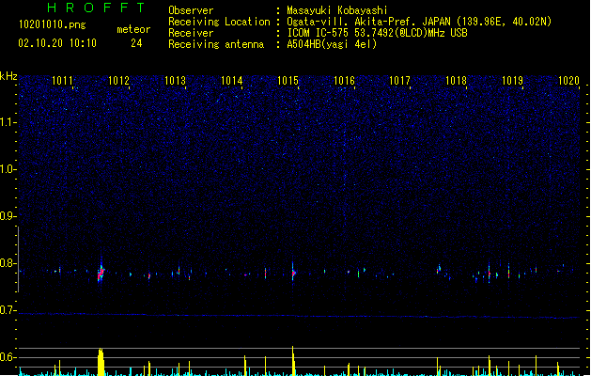Viewport: 591px width, 376px height.
Task: Select the file name 10201010.png
Action: pos(53,24)
